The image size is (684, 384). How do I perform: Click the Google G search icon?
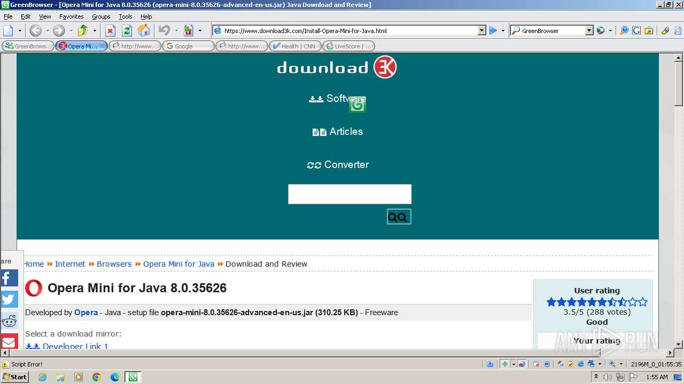point(636,30)
